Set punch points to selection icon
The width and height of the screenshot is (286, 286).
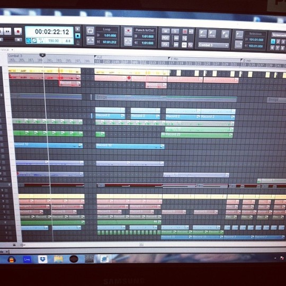pos(128,41)
